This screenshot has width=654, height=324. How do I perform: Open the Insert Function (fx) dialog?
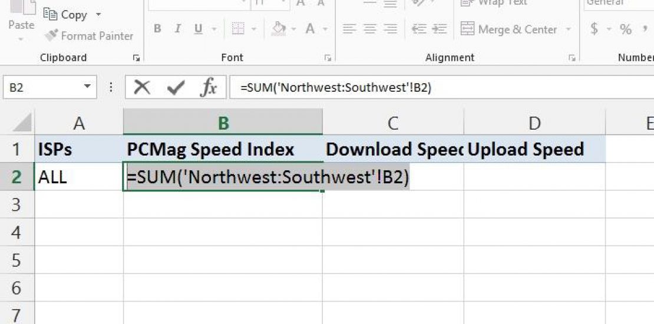pos(209,88)
